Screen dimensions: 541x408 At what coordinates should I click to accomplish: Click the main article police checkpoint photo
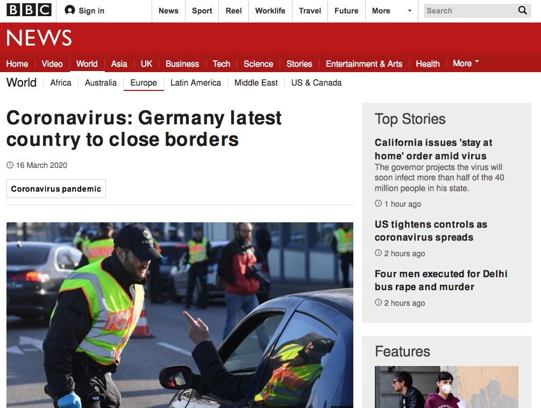tap(180, 315)
